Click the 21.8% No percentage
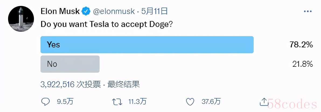 point(303,64)
